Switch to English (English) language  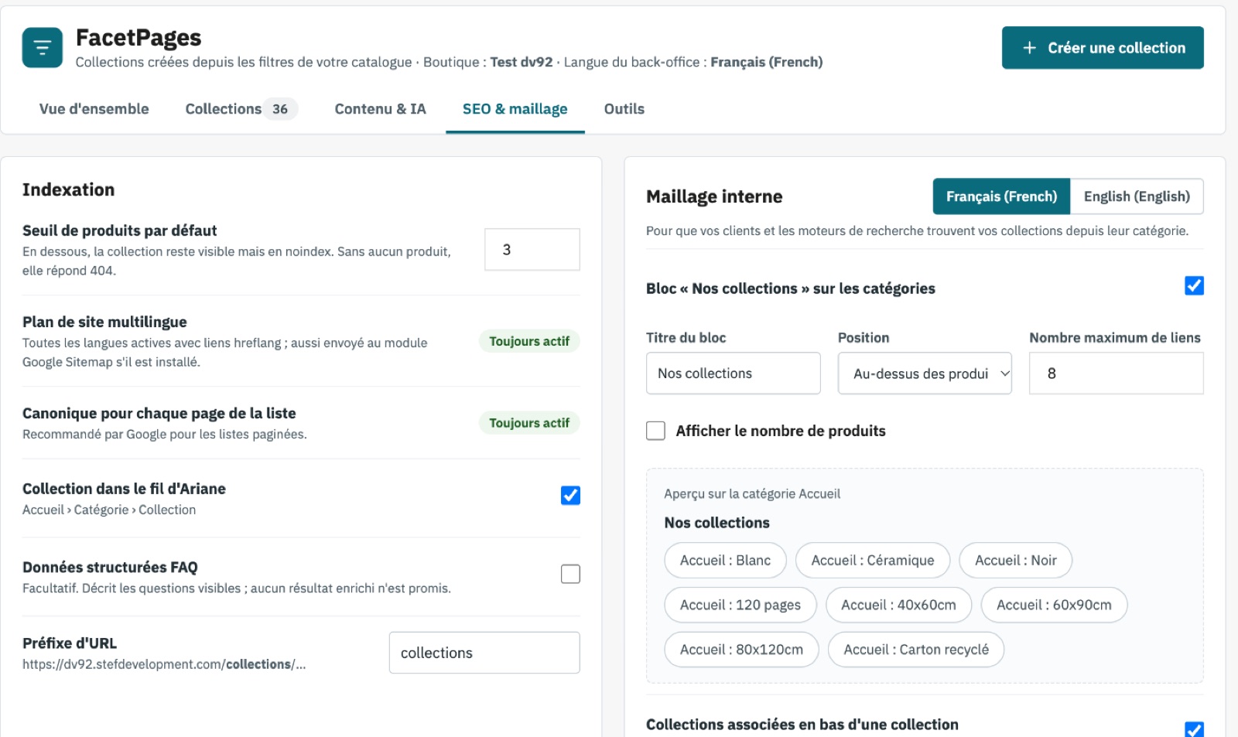(1137, 196)
